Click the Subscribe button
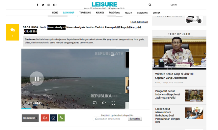The image size is (218, 130). 135,119
